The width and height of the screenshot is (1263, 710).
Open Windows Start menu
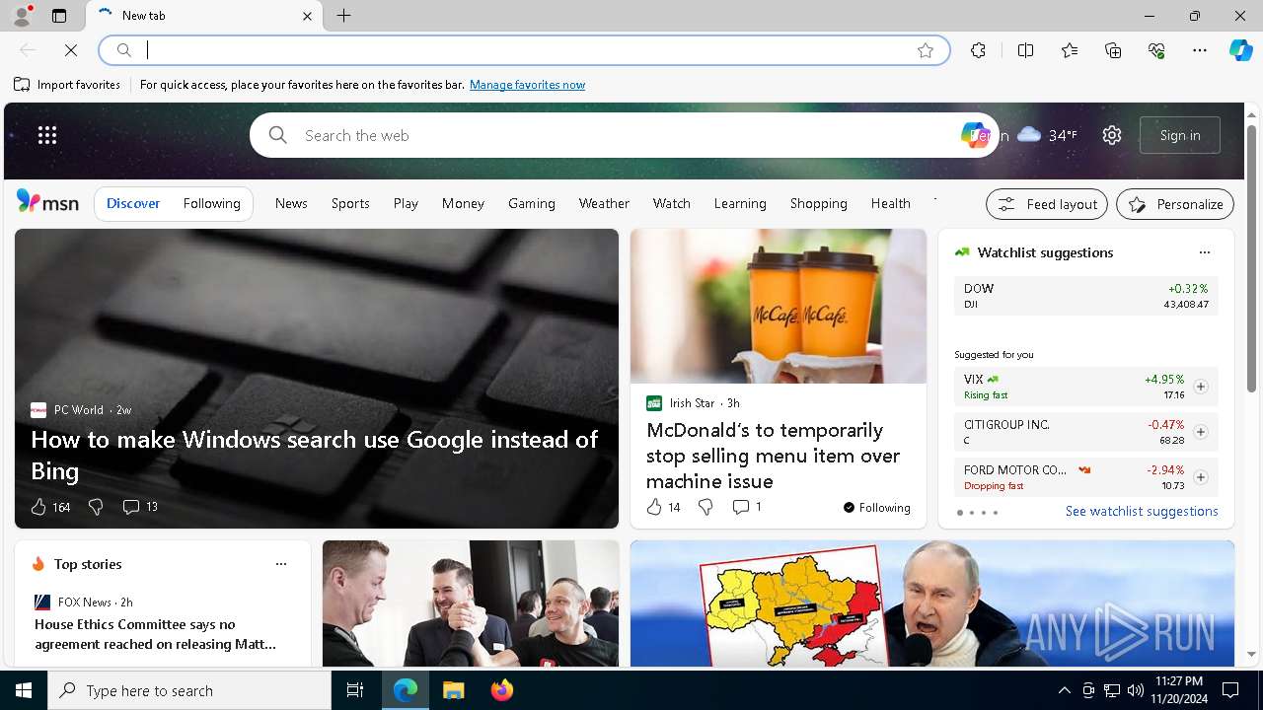[24, 690]
